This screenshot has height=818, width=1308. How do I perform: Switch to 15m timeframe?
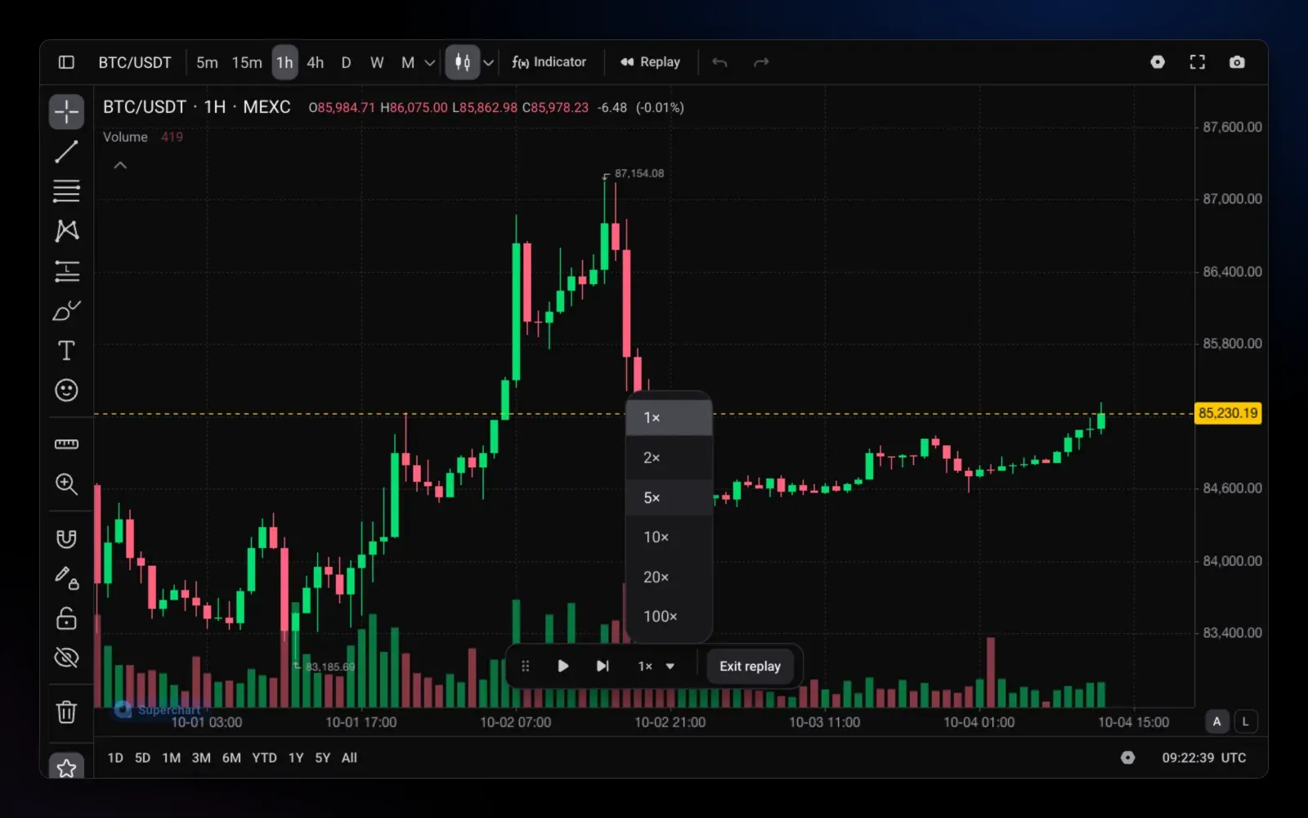pyautogui.click(x=247, y=62)
